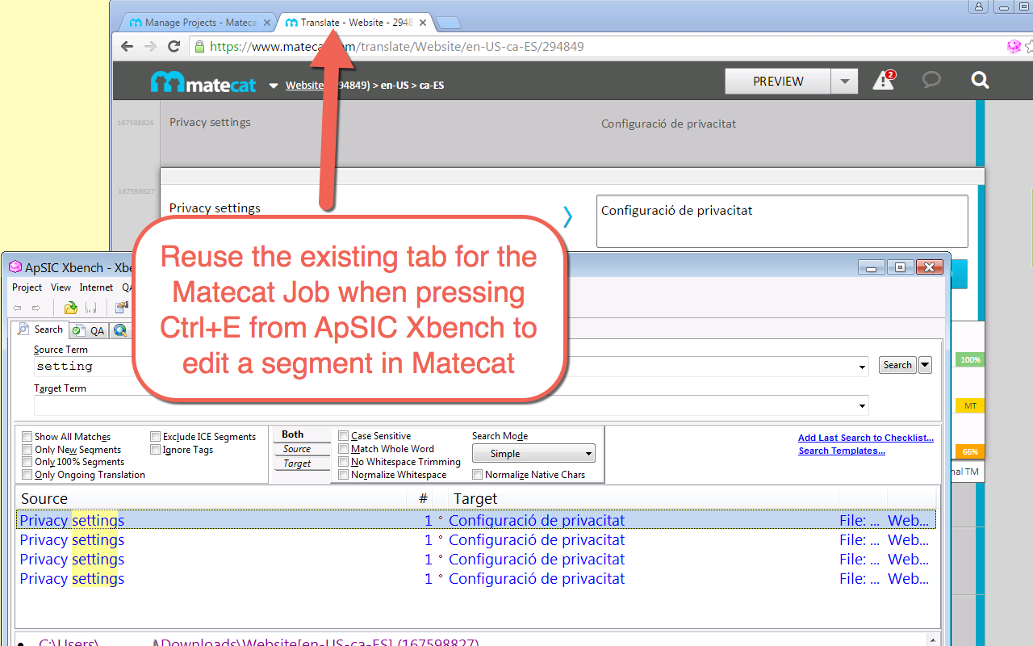
Task: Click the Matecat magnifier search icon
Action: pos(980,80)
